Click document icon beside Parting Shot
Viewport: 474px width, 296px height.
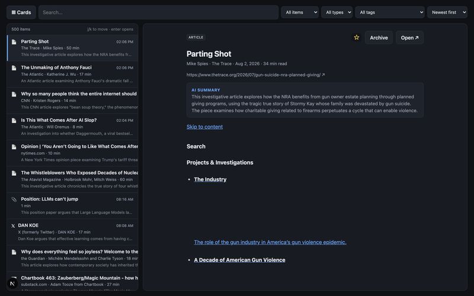pyautogui.click(x=14, y=41)
